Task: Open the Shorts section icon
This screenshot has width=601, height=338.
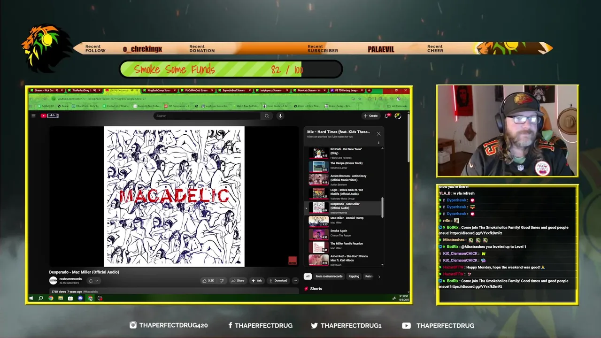Action: coord(306,289)
